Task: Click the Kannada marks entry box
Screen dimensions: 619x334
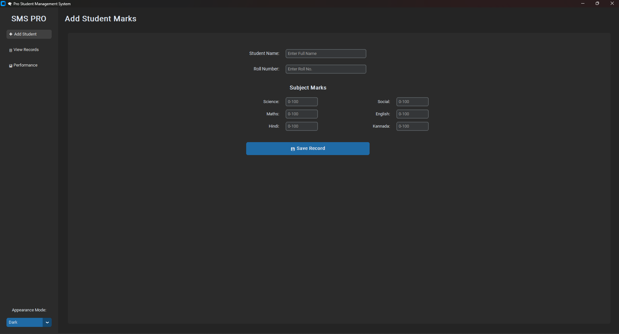Action: coord(412,126)
